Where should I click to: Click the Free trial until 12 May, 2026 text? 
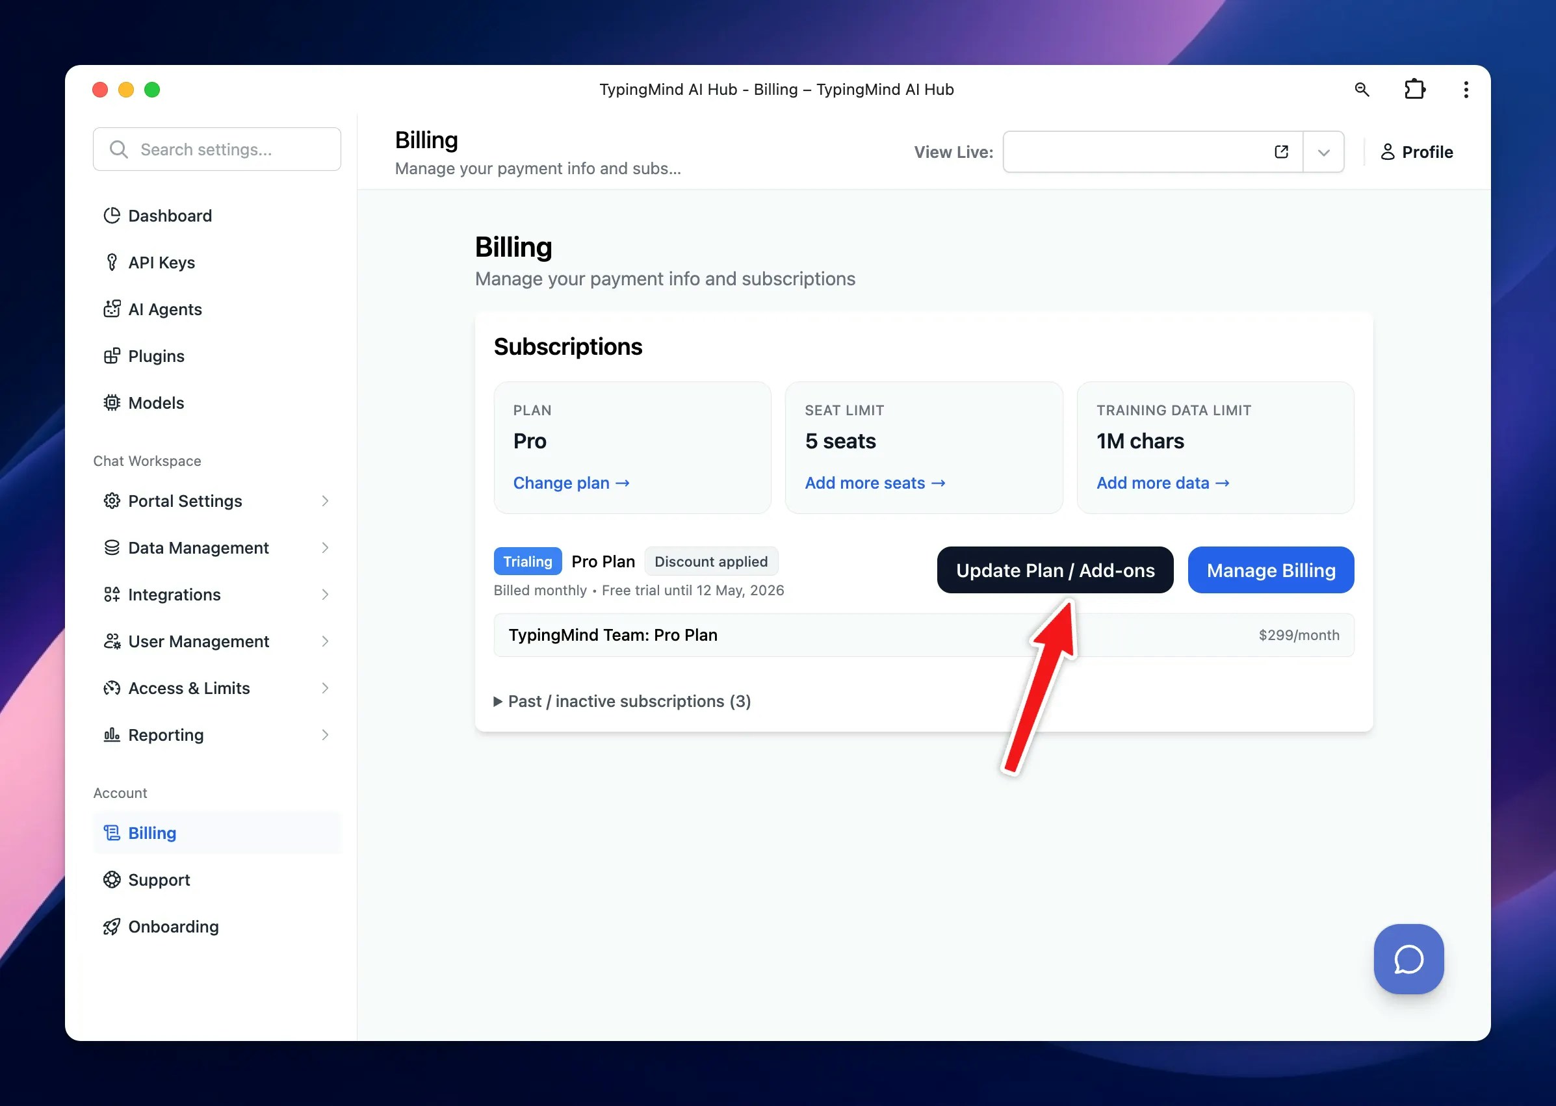click(693, 591)
